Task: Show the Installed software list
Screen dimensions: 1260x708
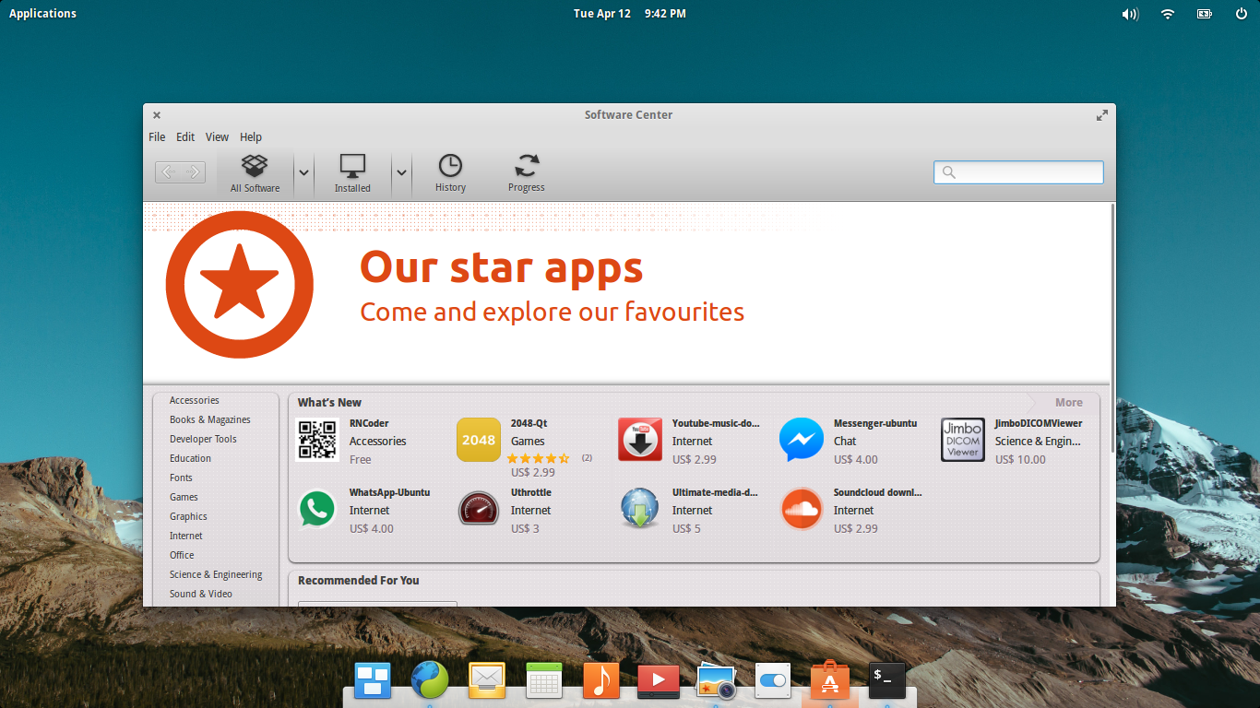Action: tap(352, 173)
